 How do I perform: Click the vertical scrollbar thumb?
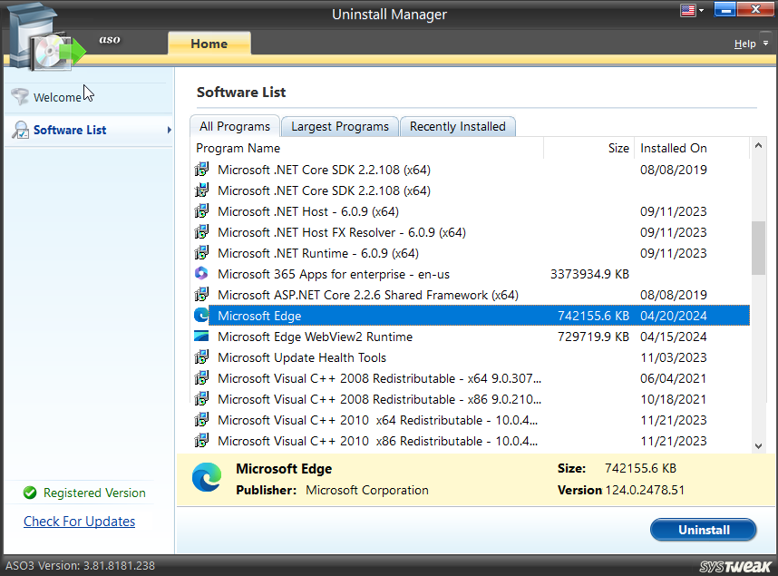(x=758, y=247)
